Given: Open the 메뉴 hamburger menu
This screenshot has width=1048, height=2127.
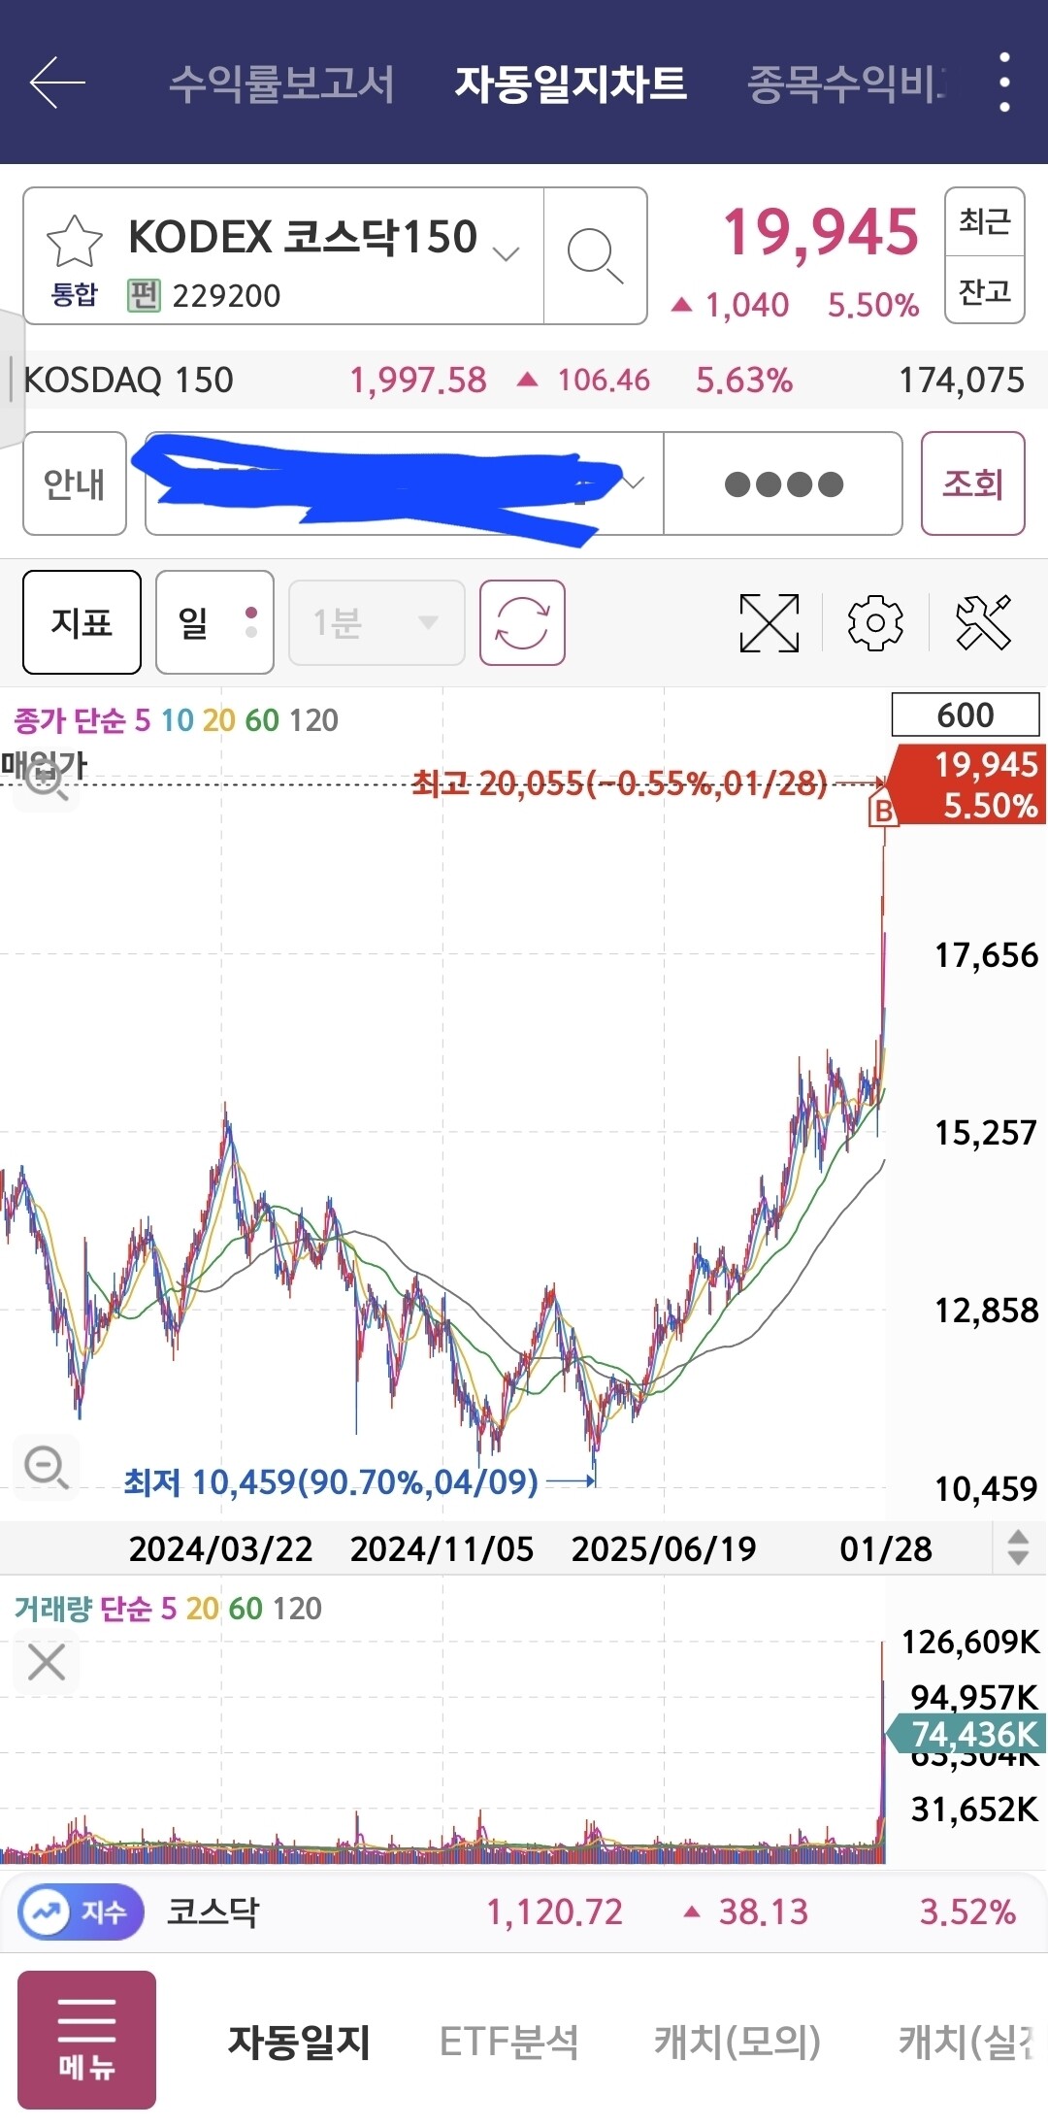Looking at the screenshot, I should coord(86,2040).
